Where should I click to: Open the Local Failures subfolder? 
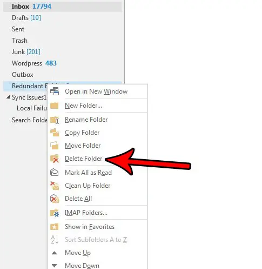32,108
